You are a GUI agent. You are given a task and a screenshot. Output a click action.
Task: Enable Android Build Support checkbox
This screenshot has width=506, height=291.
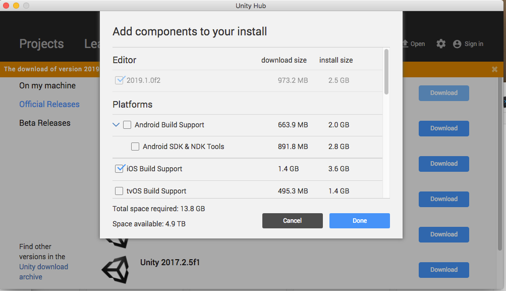click(127, 125)
